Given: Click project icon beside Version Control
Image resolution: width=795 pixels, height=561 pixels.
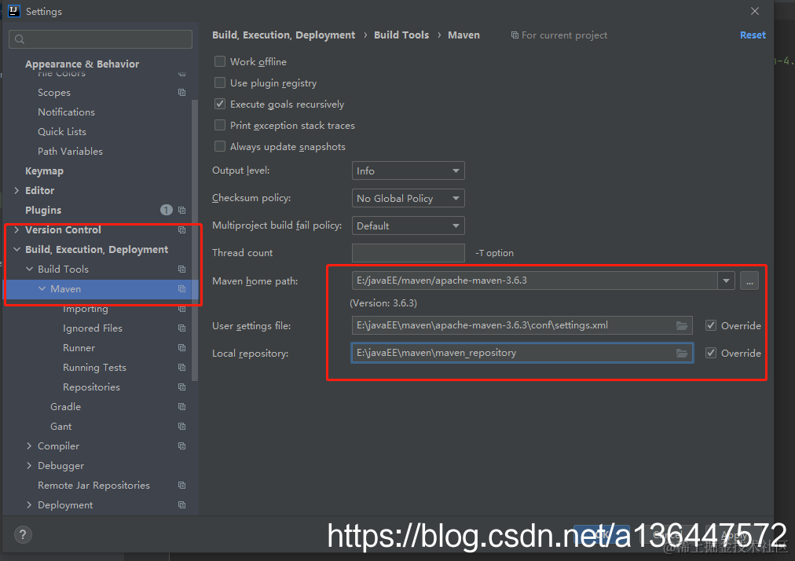Looking at the screenshot, I should point(182,229).
